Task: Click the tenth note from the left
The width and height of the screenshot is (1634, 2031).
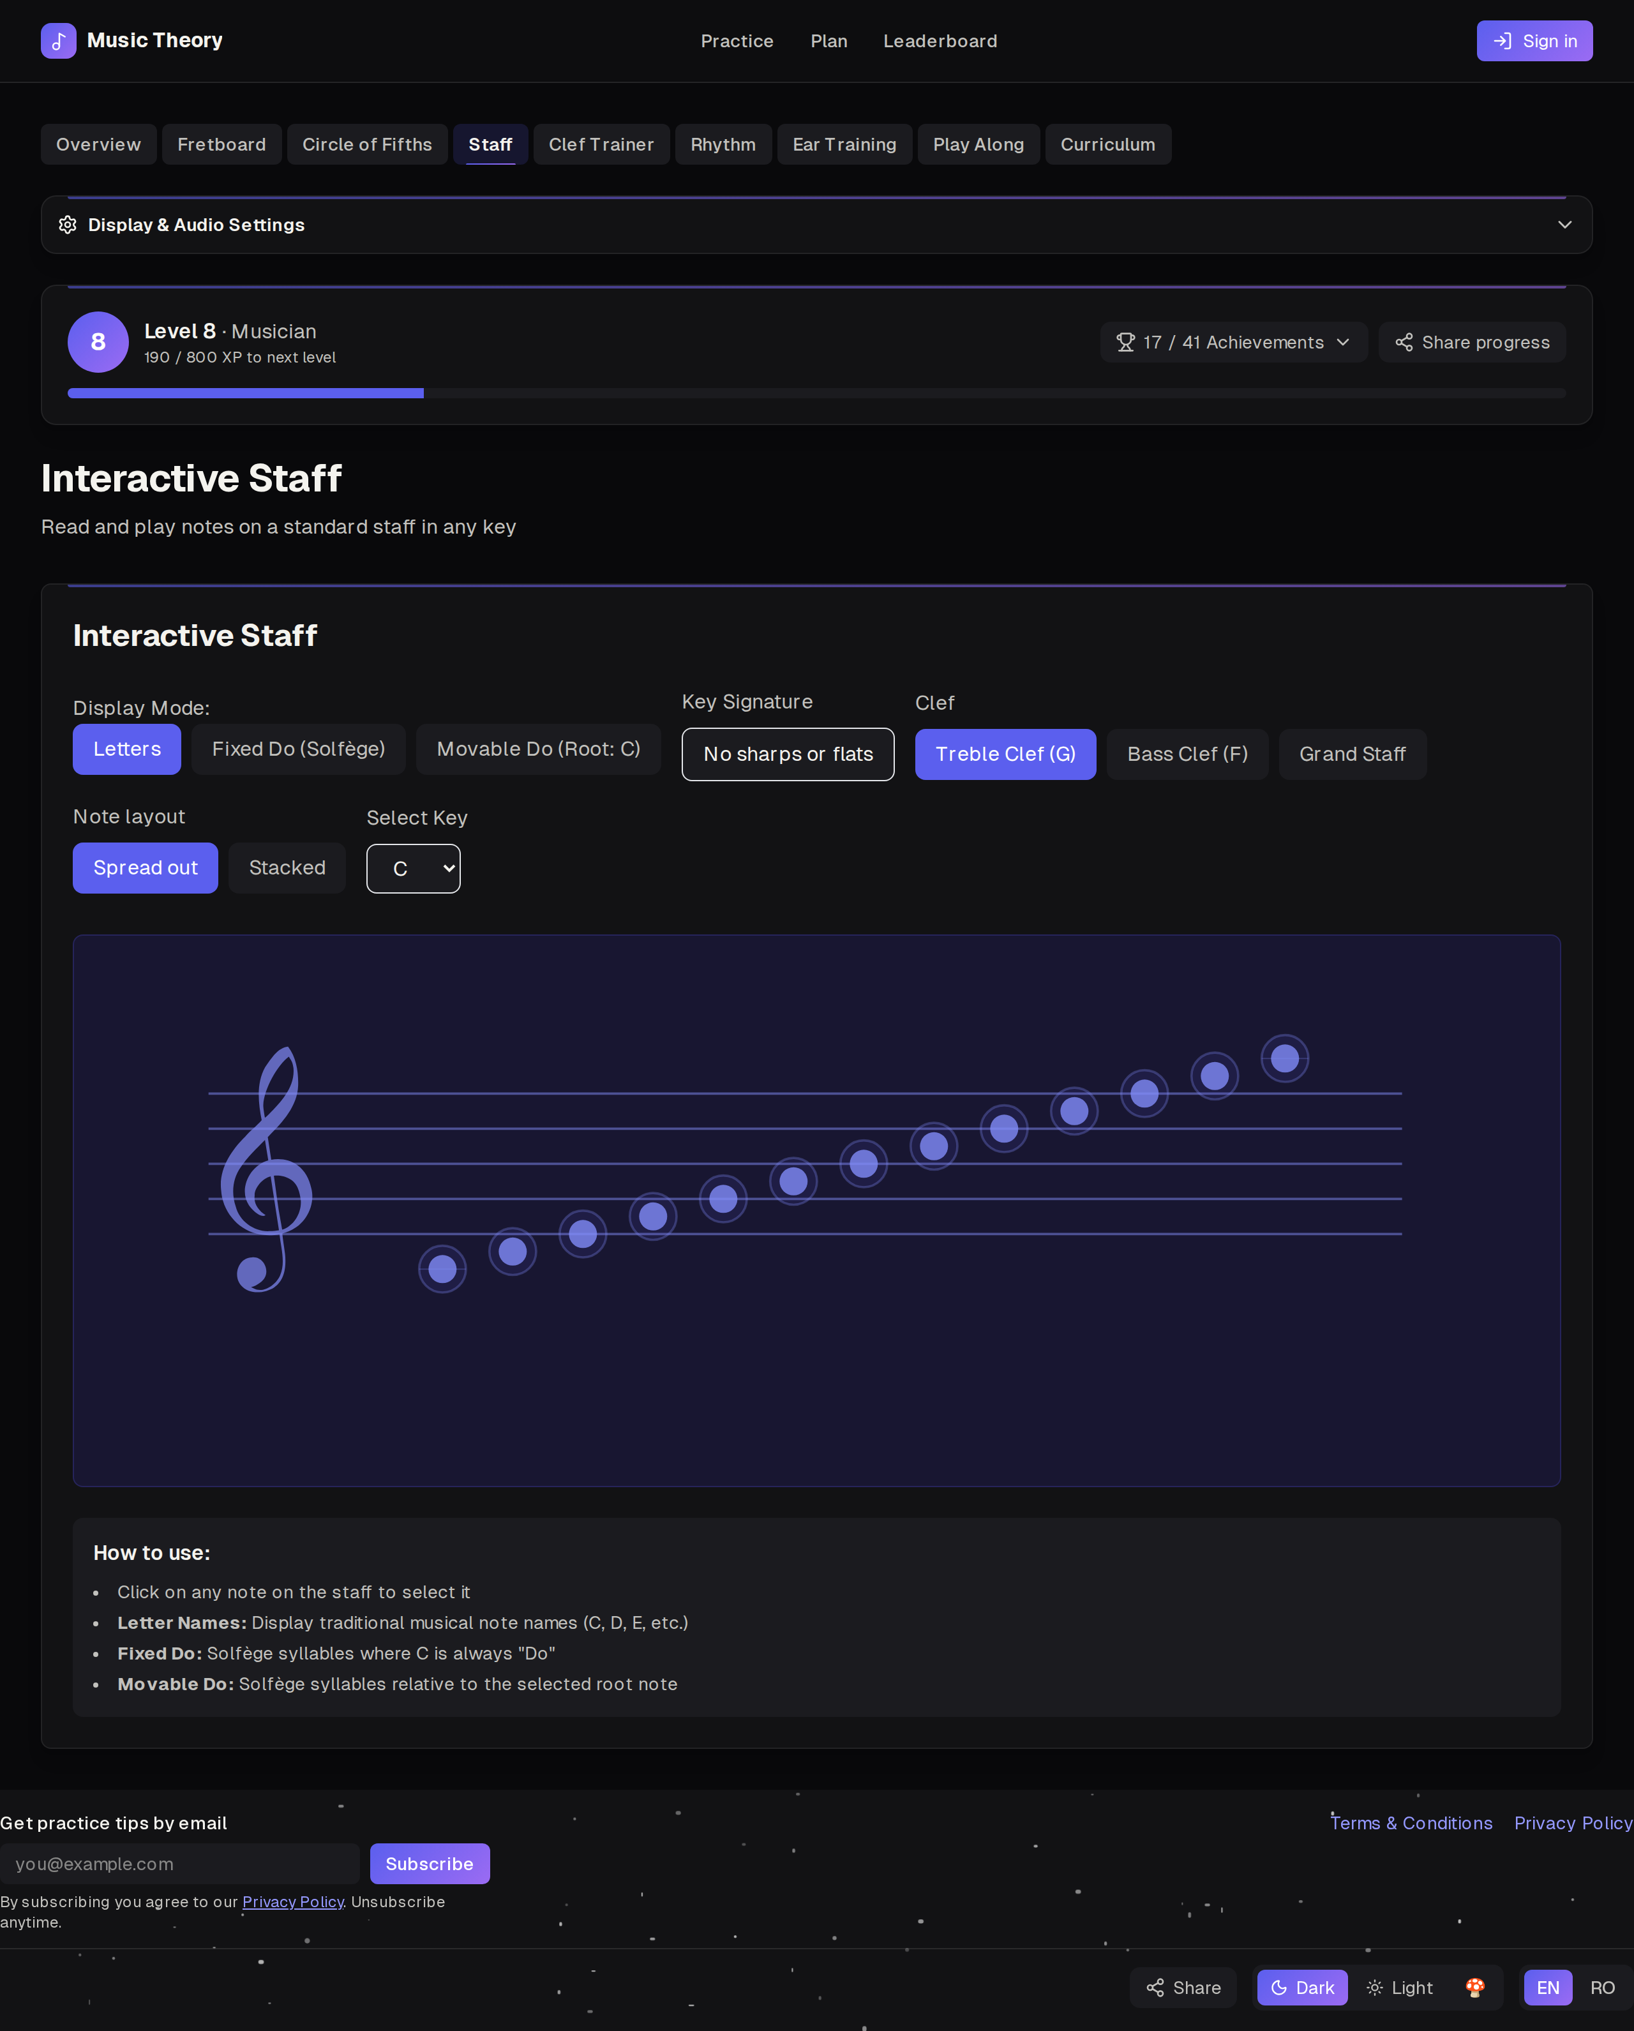Action: [1074, 1111]
